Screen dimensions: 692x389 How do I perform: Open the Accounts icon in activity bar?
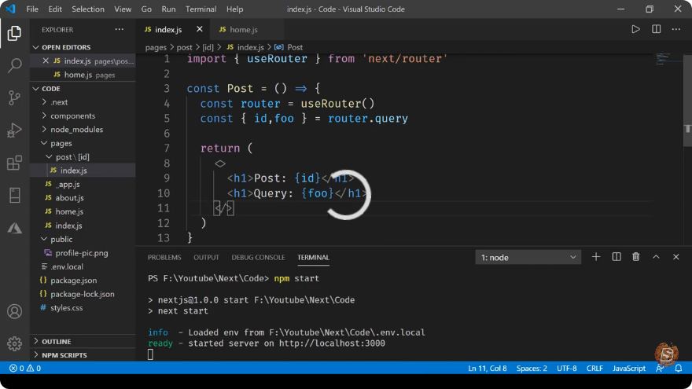15,311
